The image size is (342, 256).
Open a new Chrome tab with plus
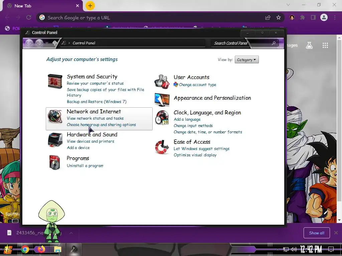(x=90, y=6)
